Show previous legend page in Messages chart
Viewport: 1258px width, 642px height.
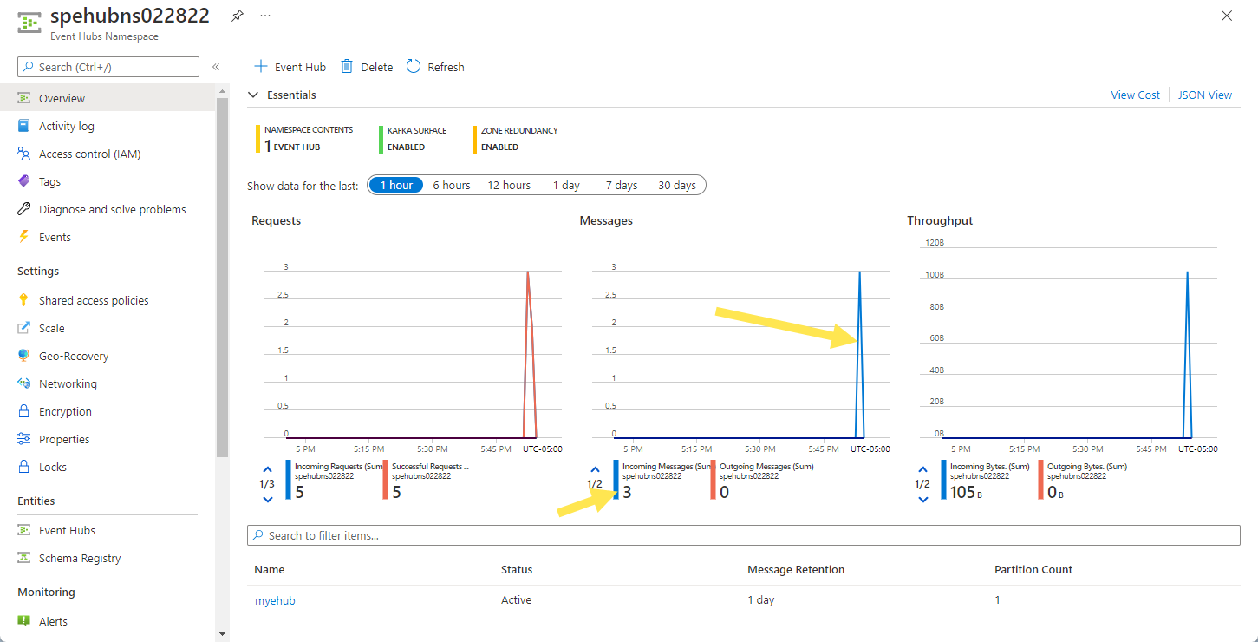(x=595, y=469)
